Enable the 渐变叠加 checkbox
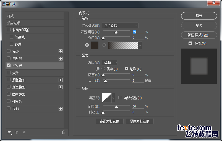Viewport: 222px width, 141px height. tap(9, 87)
